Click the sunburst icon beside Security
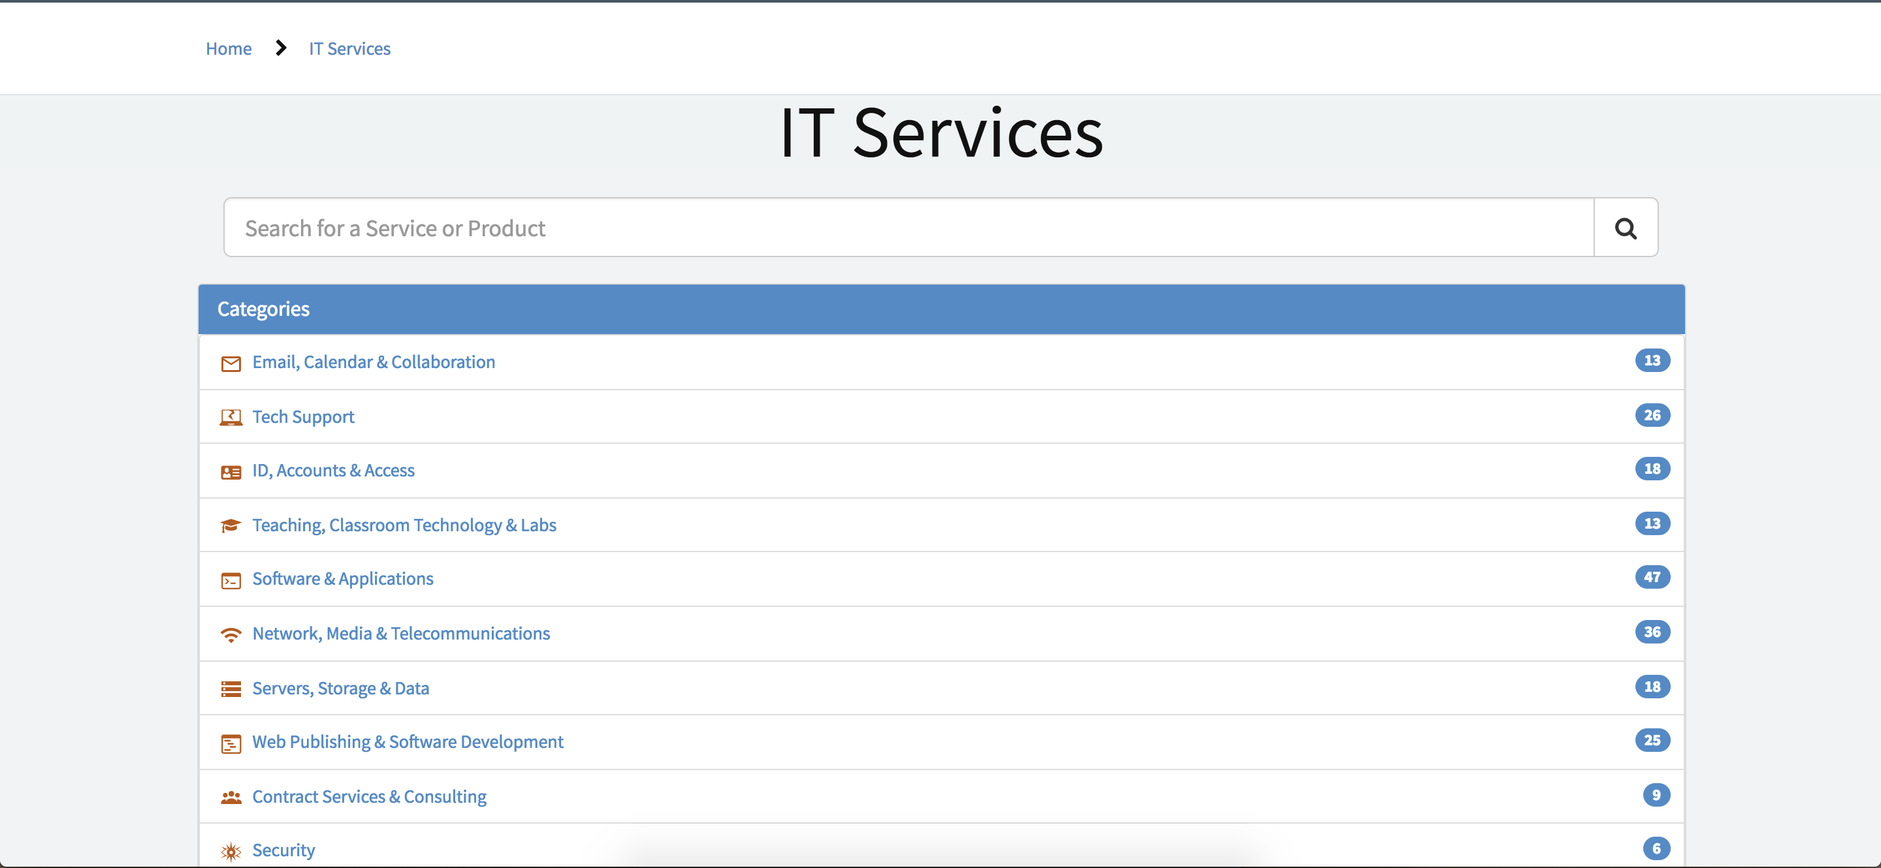 tap(231, 850)
